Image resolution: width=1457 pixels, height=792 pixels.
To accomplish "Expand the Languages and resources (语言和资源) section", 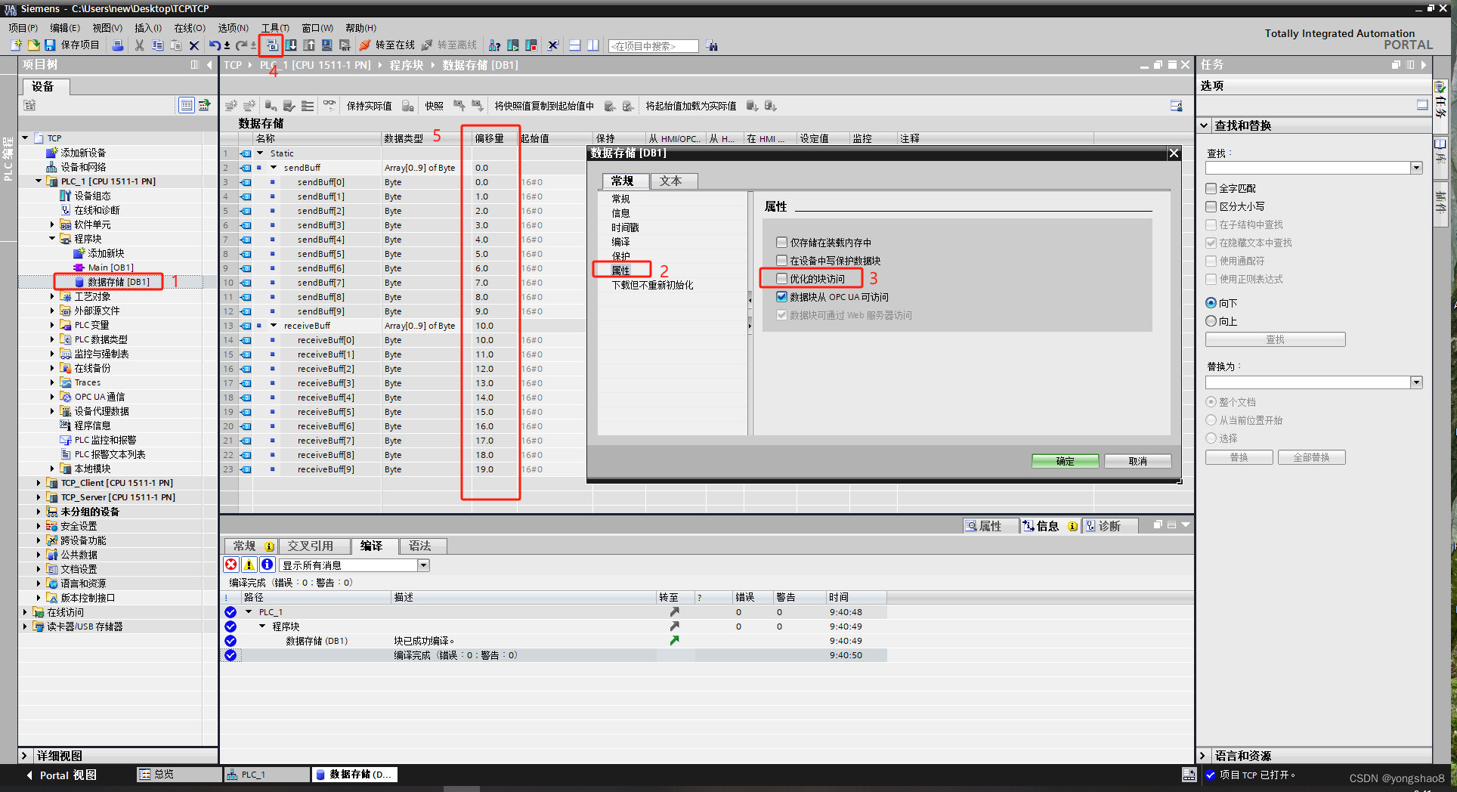I will 1202,756.
